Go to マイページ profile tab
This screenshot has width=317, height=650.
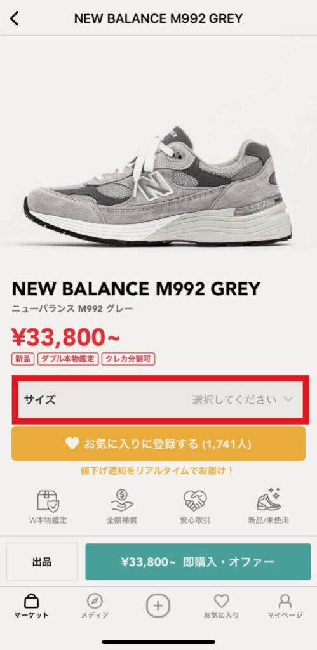point(285,606)
